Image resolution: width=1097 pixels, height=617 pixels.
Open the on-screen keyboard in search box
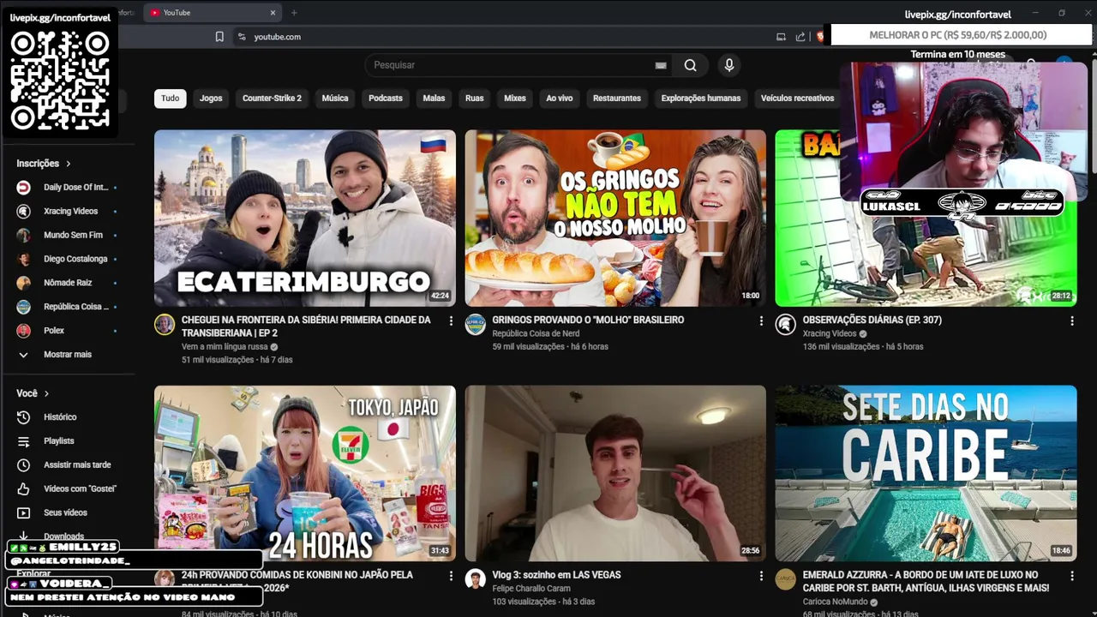(x=661, y=65)
